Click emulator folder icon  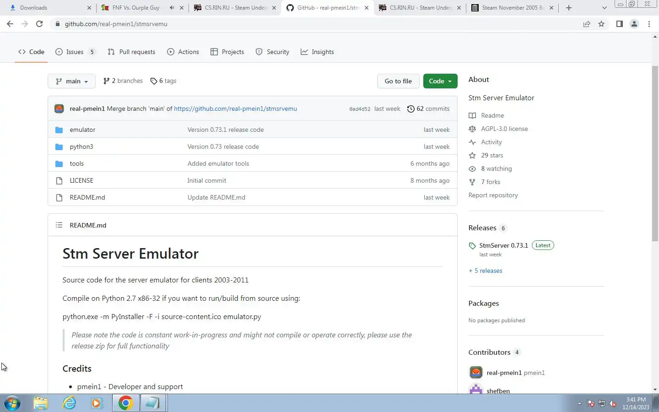[x=59, y=130]
